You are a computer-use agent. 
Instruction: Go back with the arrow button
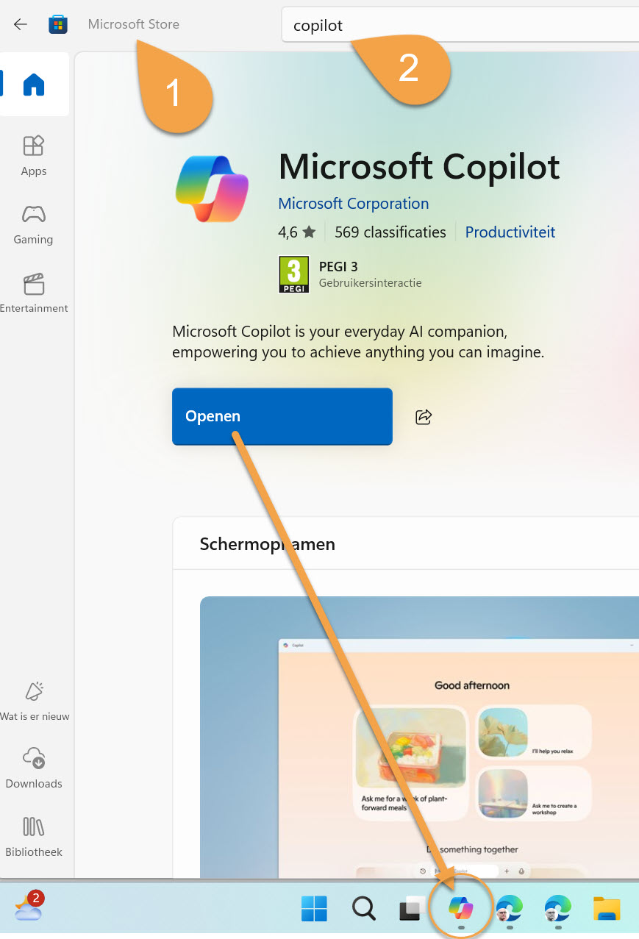pyautogui.click(x=21, y=24)
